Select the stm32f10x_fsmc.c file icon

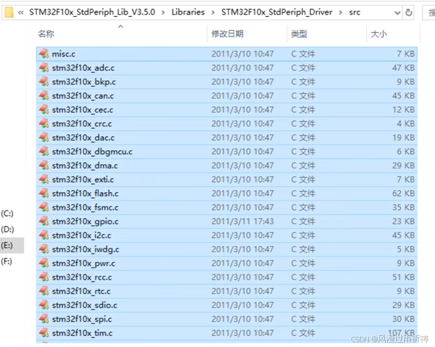tap(44, 207)
